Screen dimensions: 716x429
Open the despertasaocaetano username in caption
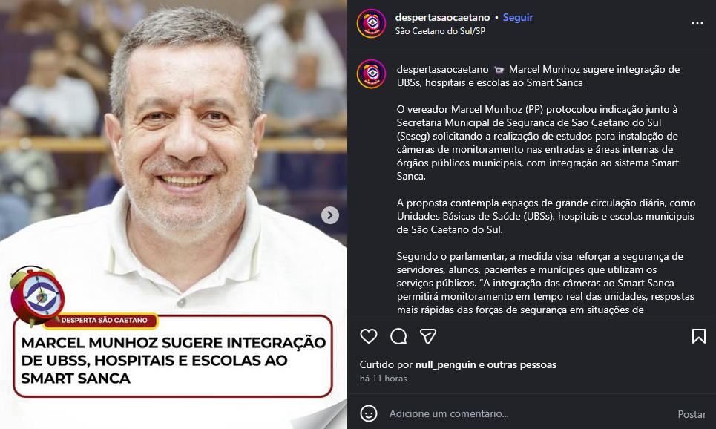(x=442, y=70)
